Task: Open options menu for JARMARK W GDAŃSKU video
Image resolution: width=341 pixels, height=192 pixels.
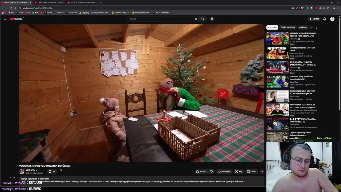Action: (x=319, y=34)
